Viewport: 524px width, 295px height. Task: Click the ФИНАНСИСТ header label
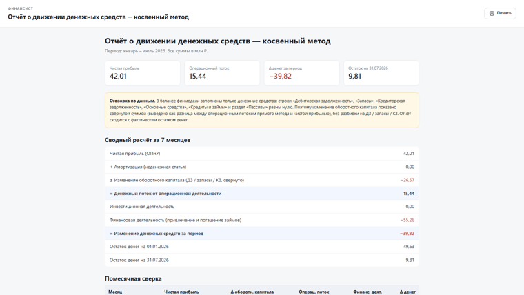pyautogui.click(x=21, y=9)
